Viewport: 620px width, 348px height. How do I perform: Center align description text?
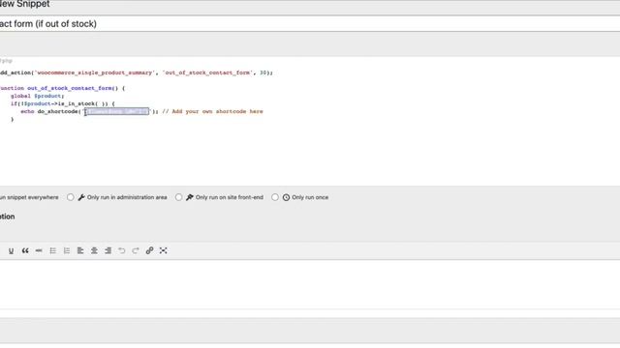point(94,250)
